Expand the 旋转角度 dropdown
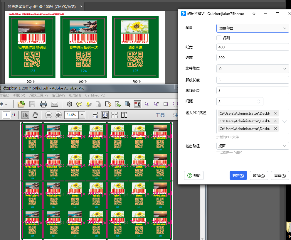 [253, 69]
